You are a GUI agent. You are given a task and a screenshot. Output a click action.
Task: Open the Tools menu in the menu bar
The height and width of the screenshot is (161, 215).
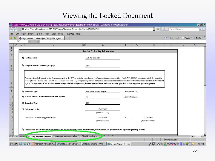pos(47,34)
